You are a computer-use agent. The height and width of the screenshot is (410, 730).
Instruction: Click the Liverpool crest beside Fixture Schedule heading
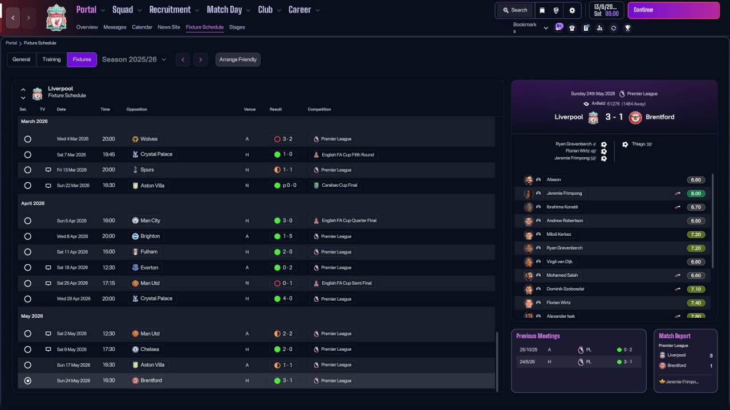point(37,93)
